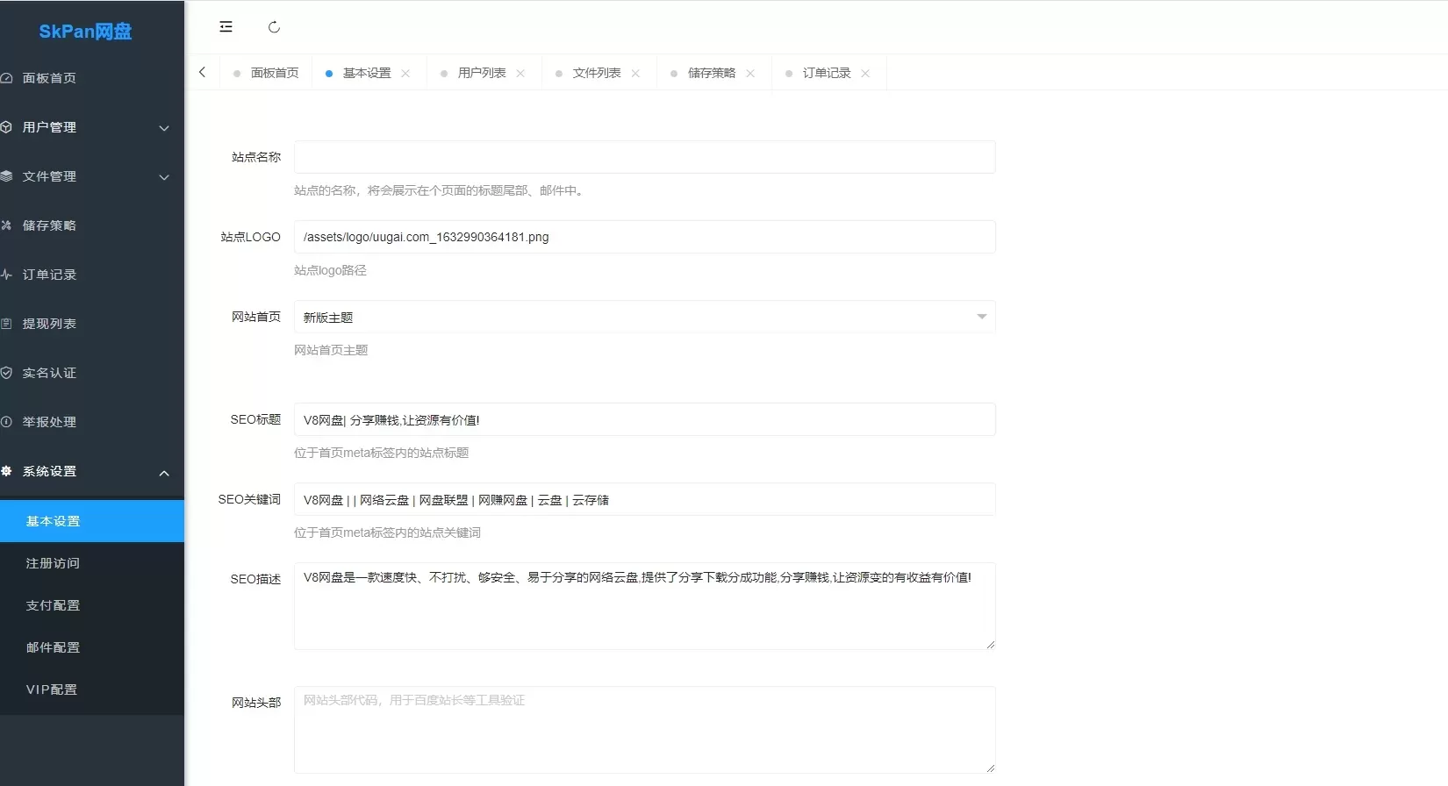Click the refresh page icon
The height and width of the screenshot is (786, 1448).
(274, 27)
